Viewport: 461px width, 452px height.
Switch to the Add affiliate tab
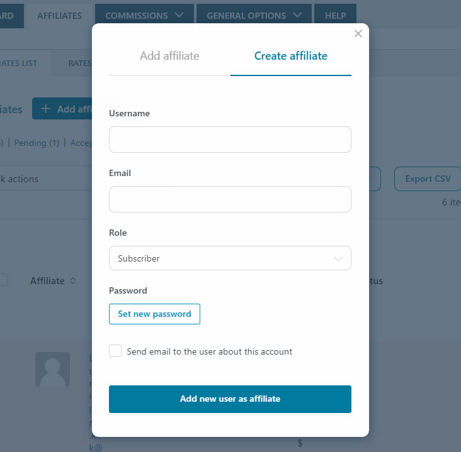(169, 56)
